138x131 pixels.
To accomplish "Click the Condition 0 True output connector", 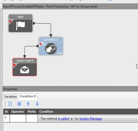I will (x=37, y=46).
